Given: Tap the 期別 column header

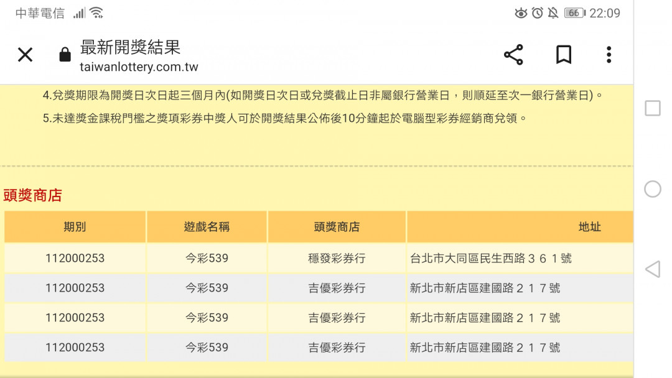Looking at the screenshot, I should tap(75, 226).
